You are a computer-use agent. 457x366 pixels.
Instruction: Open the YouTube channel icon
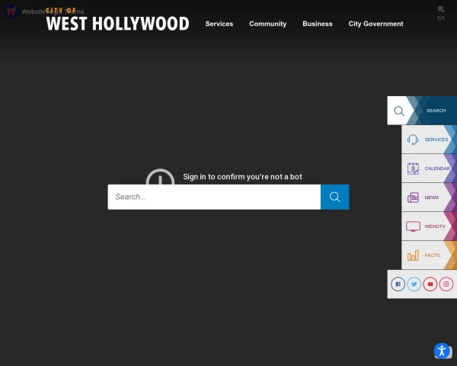[x=430, y=284]
